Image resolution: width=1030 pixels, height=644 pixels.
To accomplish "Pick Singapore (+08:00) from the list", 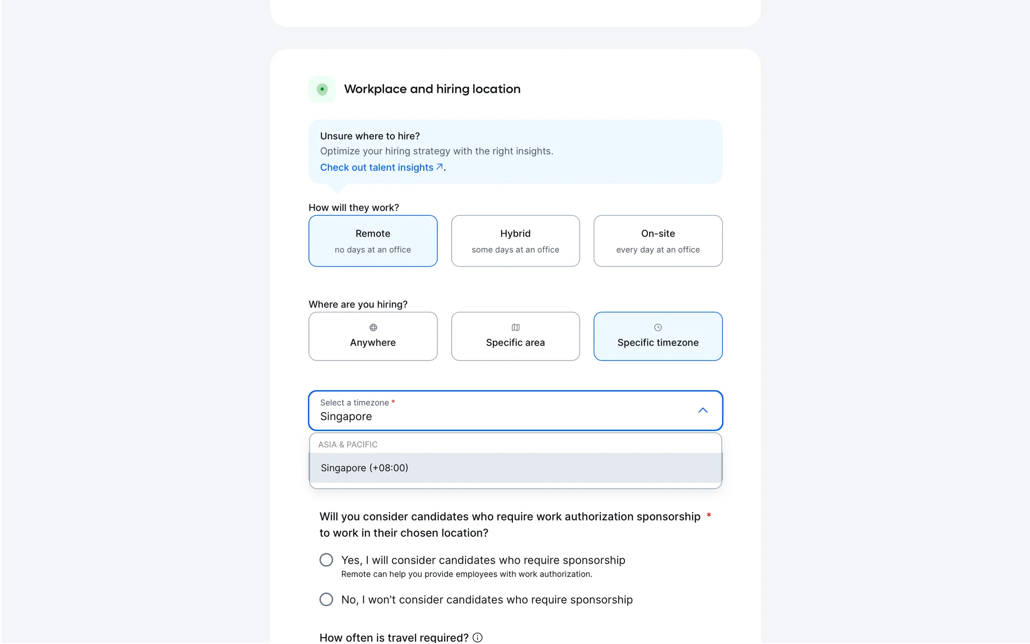I will [x=364, y=468].
